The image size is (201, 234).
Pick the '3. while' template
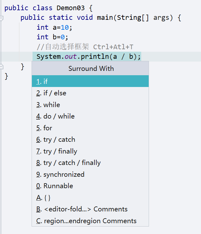click(90, 105)
